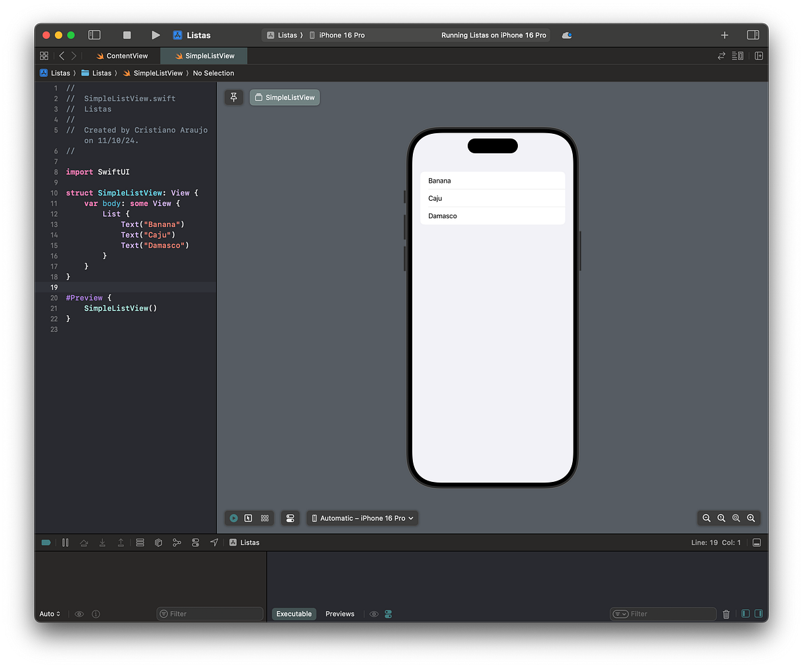This screenshot has height=668, width=803.
Task: Click the SimpleListView pill above the preview
Action: [x=284, y=97]
